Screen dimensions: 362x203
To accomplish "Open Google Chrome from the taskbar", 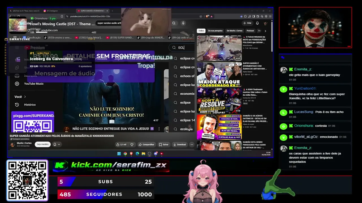I will (x=125, y=154).
